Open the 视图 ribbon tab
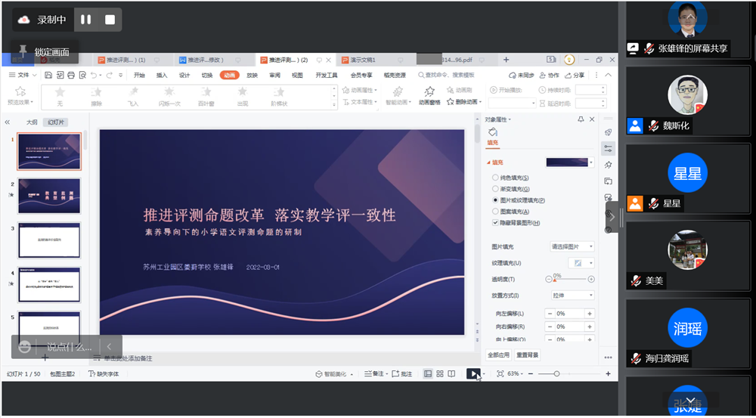This screenshot has height=418, width=756. click(297, 76)
